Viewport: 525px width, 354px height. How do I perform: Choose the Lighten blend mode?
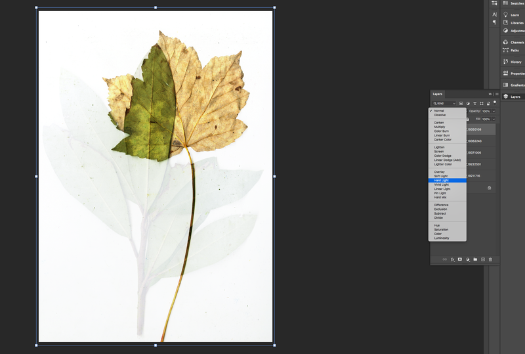448,147
